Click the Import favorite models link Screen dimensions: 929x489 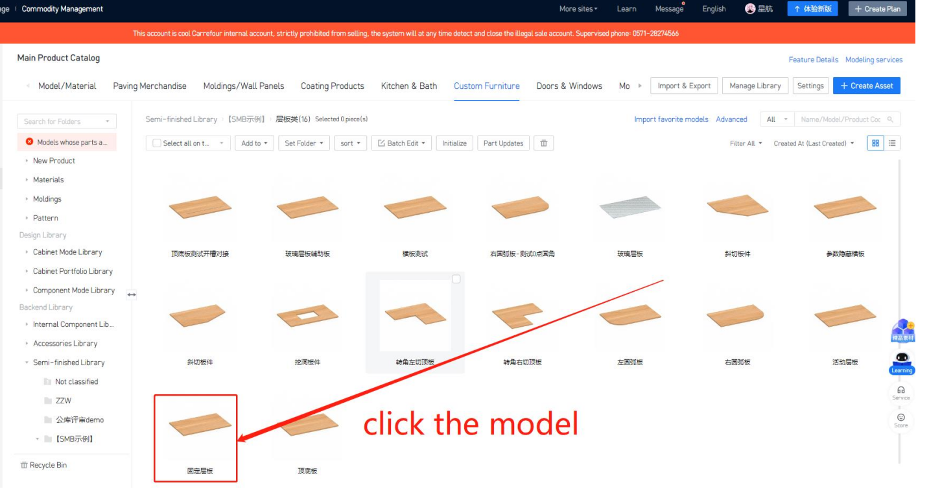point(672,119)
